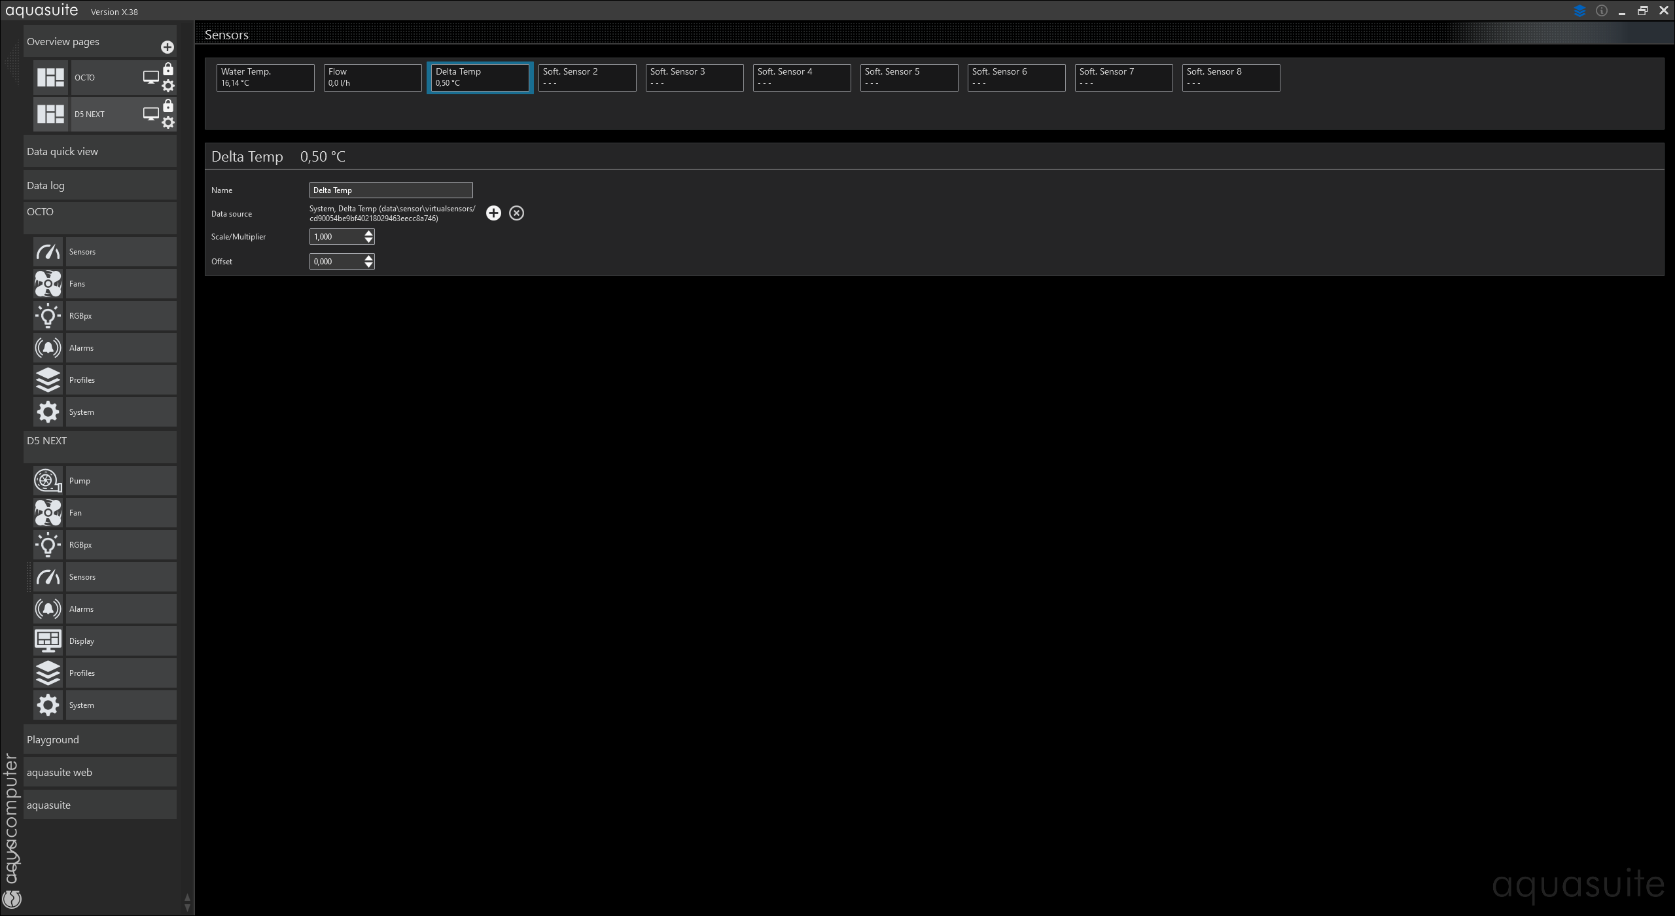Click the sensor Name input field
The height and width of the screenshot is (916, 1675).
(x=391, y=190)
